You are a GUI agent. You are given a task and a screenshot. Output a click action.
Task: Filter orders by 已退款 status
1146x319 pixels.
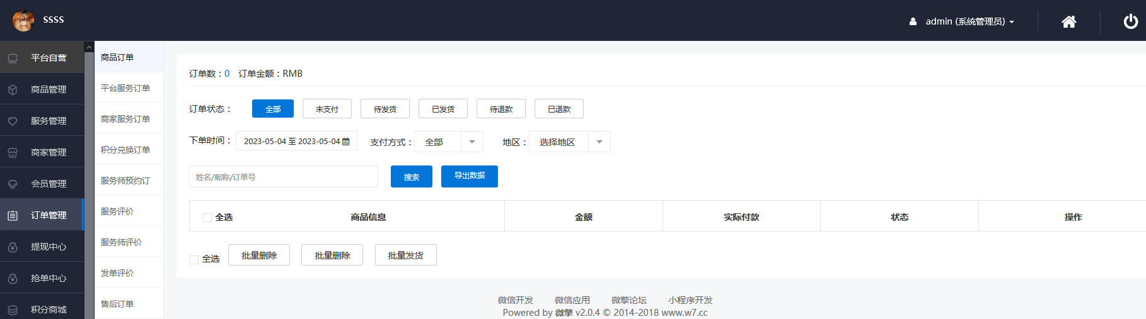point(559,108)
